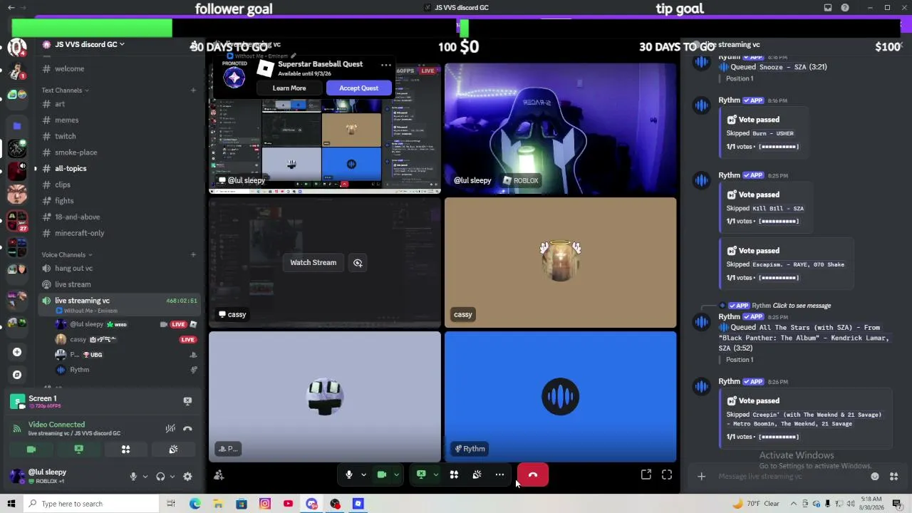Screen dimensions: 912x513
Task: Open attachment plus button in chat
Action: point(701,477)
